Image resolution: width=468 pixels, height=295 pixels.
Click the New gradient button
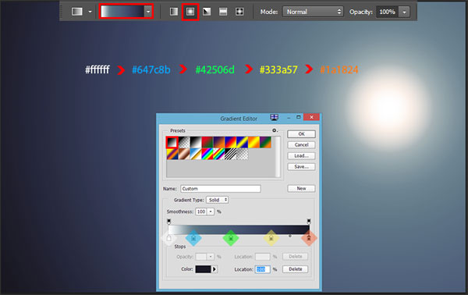(301, 188)
